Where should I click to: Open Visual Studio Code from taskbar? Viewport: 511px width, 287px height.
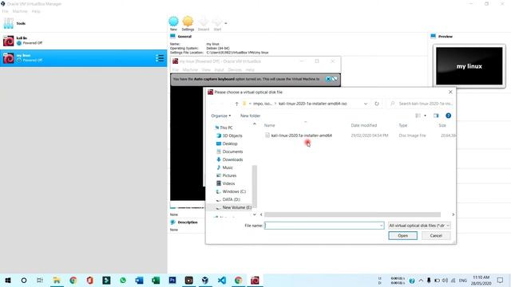[x=222, y=280]
